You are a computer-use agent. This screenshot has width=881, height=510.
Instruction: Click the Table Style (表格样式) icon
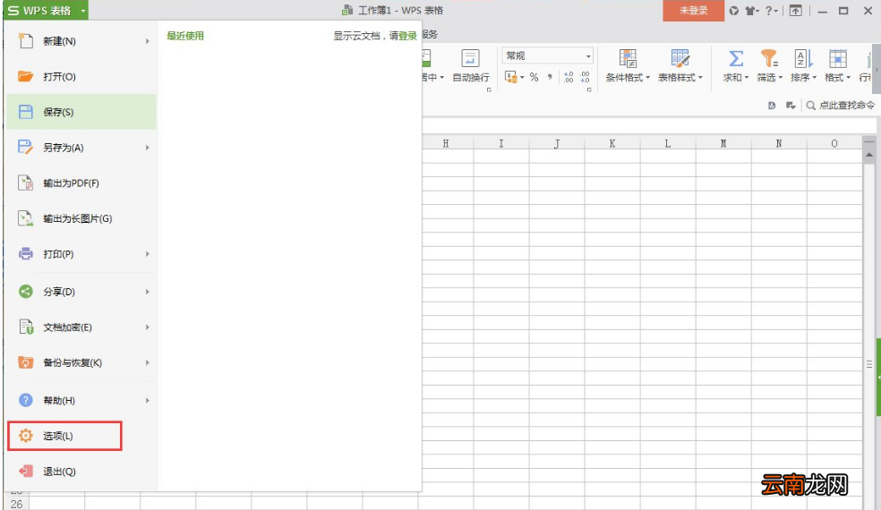pyautogui.click(x=680, y=58)
